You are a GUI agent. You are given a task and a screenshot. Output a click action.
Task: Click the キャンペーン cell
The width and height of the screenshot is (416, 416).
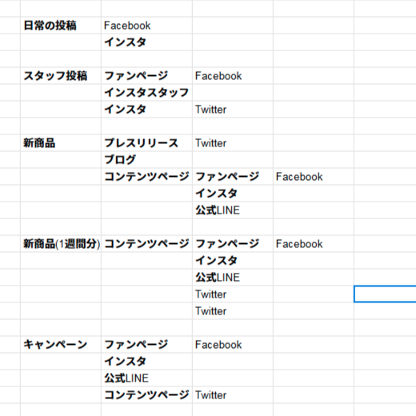tap(61, 345)
